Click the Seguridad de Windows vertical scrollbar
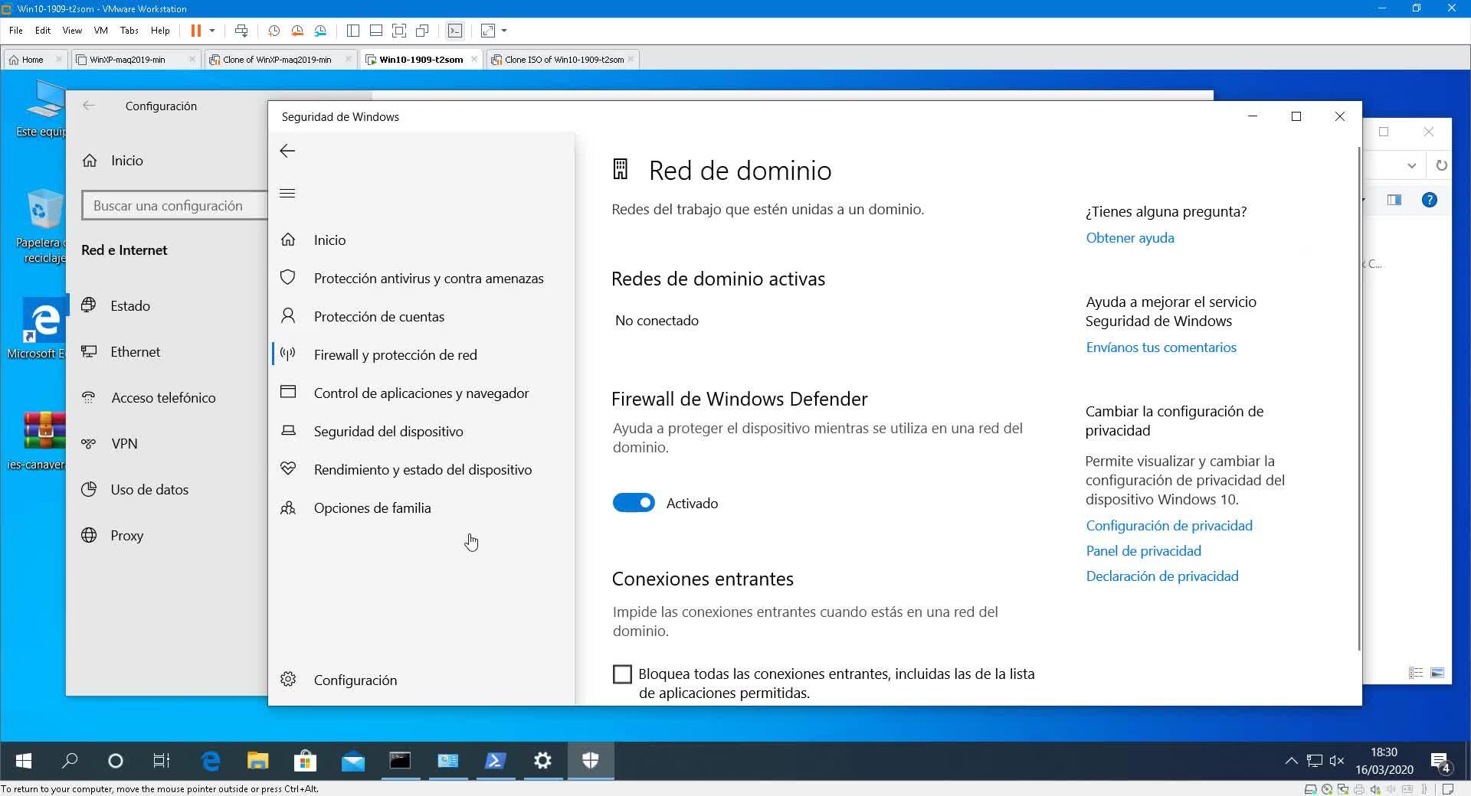This screenshot has width=1471, height=796. point(1359,398)
